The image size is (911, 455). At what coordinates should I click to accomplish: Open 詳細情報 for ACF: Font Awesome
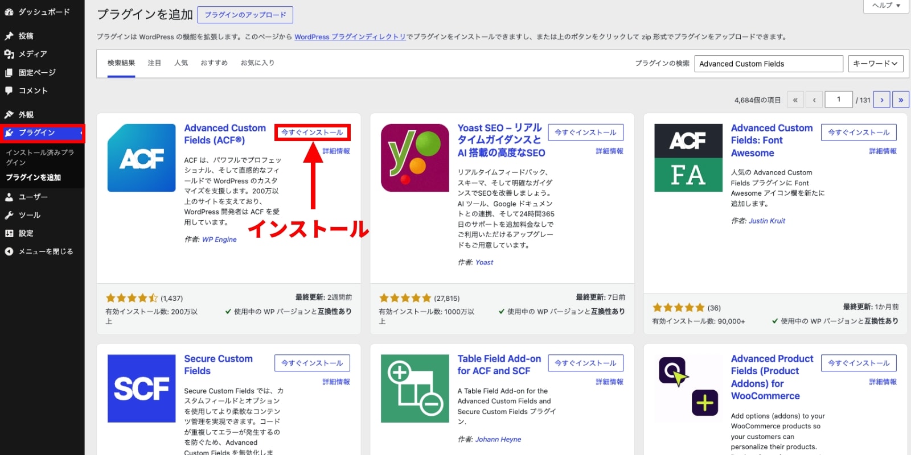883,151
